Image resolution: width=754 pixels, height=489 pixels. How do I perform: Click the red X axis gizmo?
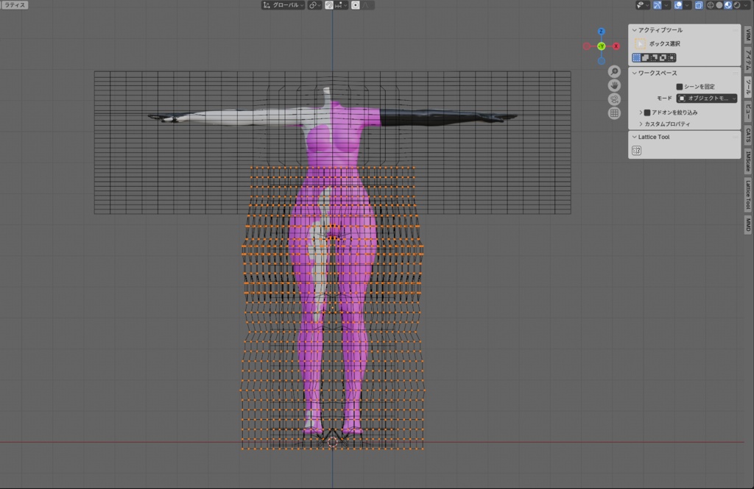(x=616, y=46)
